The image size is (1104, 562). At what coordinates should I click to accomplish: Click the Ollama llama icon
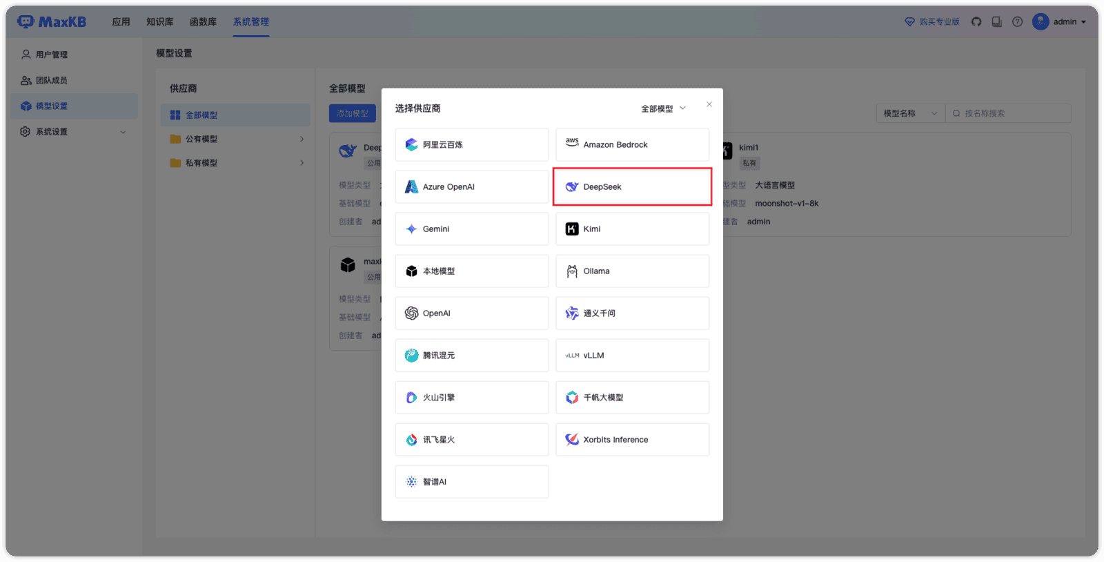[572, 271]
